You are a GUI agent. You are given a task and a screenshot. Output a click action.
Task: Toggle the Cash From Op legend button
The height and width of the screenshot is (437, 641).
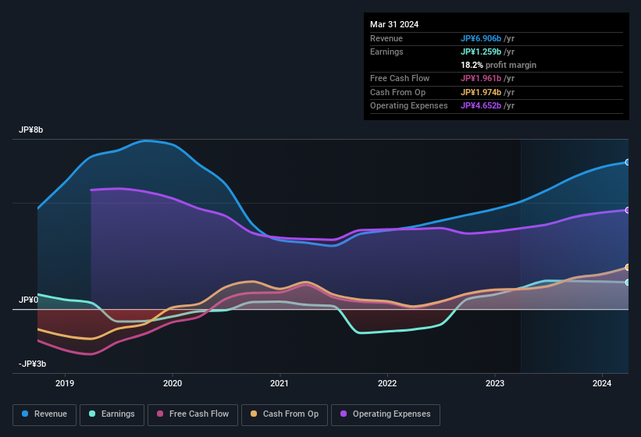(284, 414)
